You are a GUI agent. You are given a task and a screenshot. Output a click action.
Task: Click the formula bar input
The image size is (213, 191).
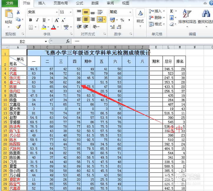(142, 41)
